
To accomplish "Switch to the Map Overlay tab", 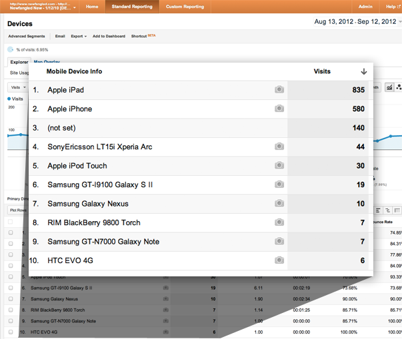I will click(47, 62).
